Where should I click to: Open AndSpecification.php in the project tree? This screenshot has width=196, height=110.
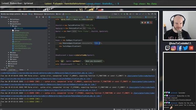21,33
